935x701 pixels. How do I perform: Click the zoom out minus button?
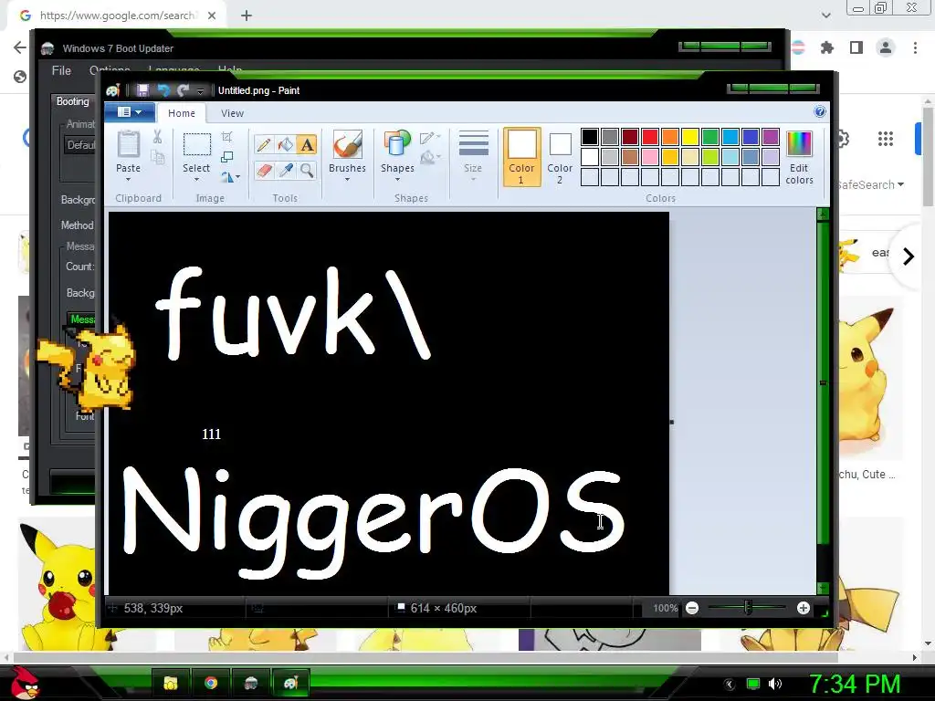(692, 608)
